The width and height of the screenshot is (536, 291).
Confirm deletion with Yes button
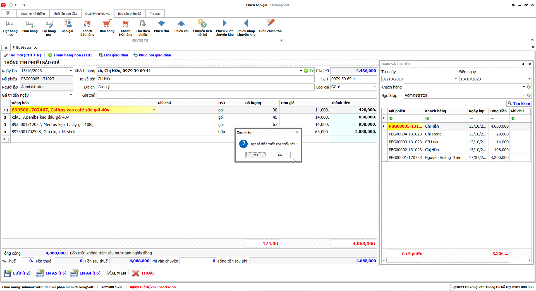[x=255, y=155]
